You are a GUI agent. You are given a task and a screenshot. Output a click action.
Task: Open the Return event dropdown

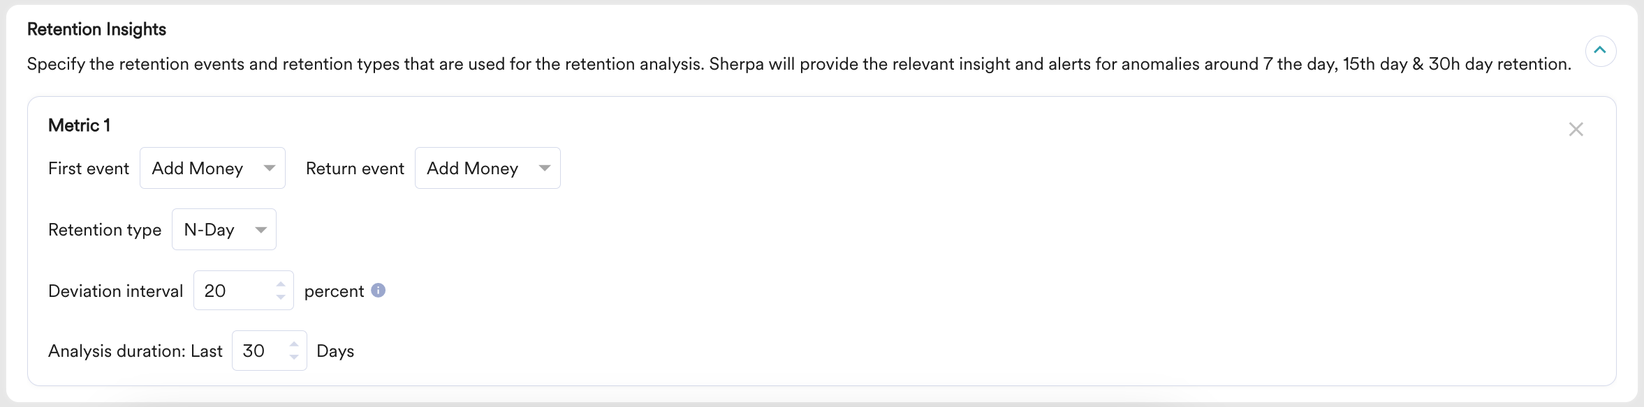pyautogui.click(x=487, y=168)
